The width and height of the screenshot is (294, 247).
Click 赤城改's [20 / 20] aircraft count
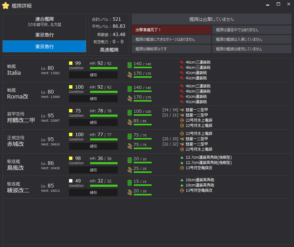tap(170, 139)
